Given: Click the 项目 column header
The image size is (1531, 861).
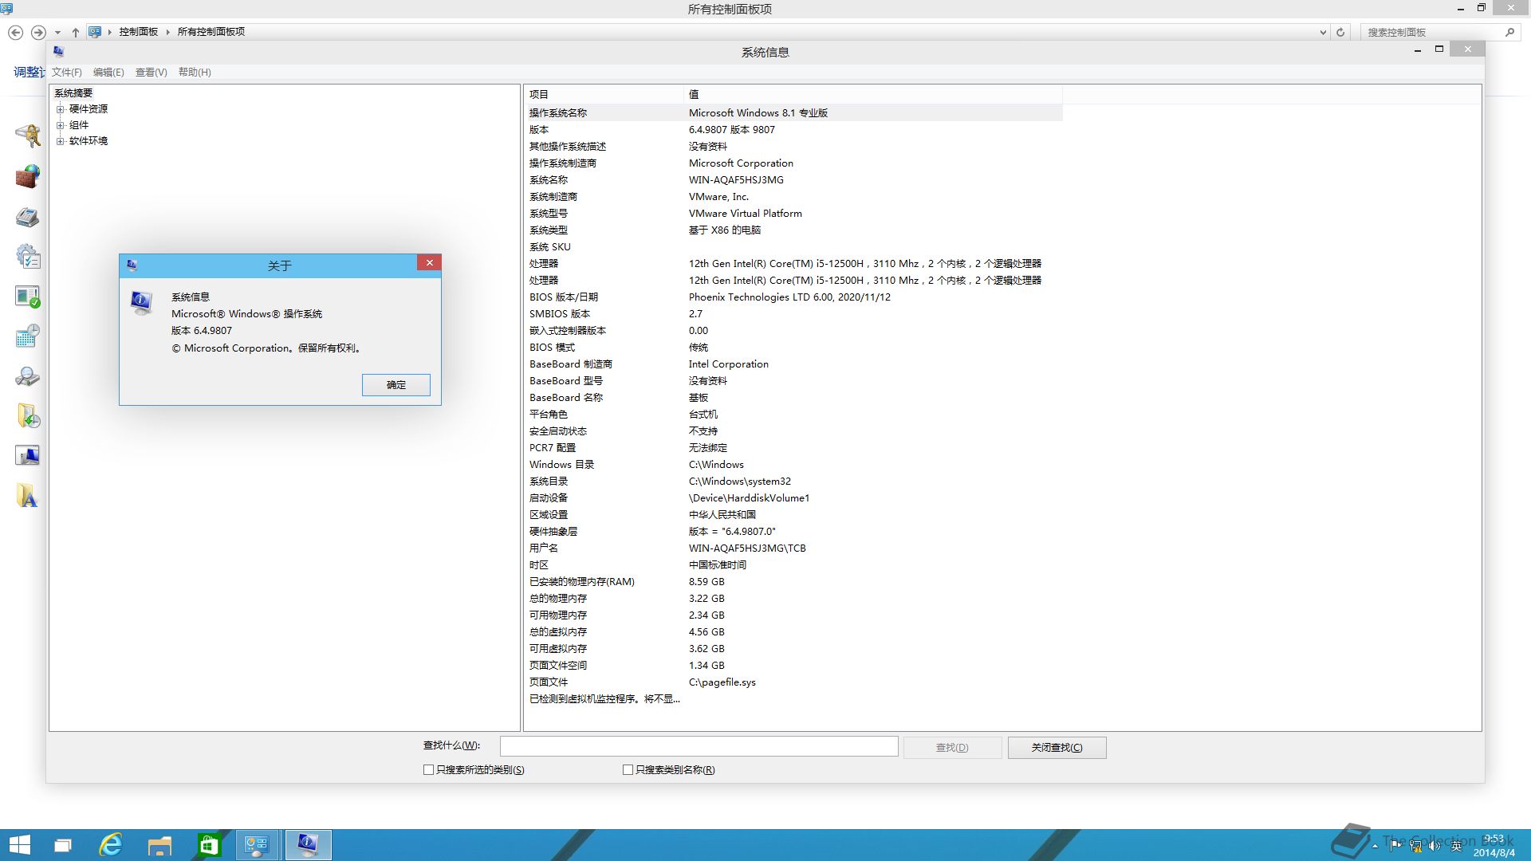Looking at the screenshot, I should click(x=604, y=94).
